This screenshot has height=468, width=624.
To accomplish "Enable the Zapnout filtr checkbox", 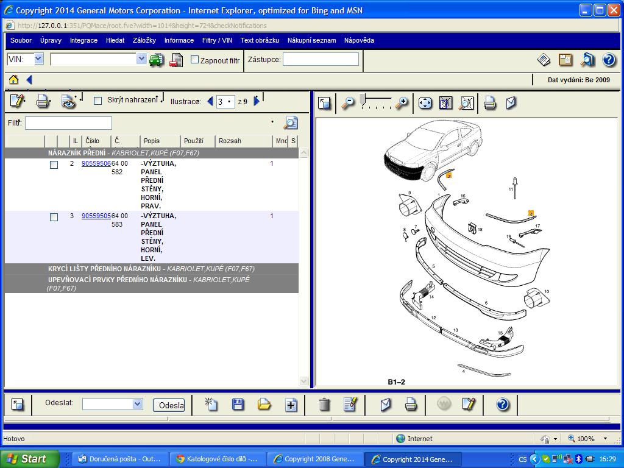I will pos(195,60).
